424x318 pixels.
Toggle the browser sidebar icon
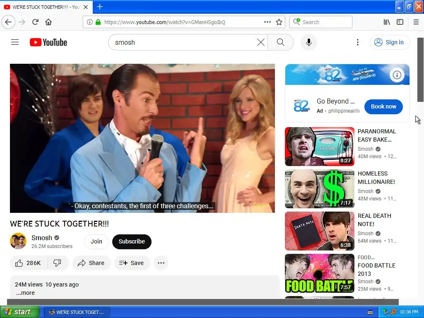400,22
